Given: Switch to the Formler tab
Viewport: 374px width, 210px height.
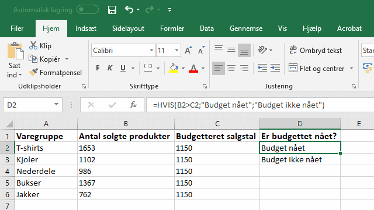Looking at the screenshot, I should click(172, 29).
